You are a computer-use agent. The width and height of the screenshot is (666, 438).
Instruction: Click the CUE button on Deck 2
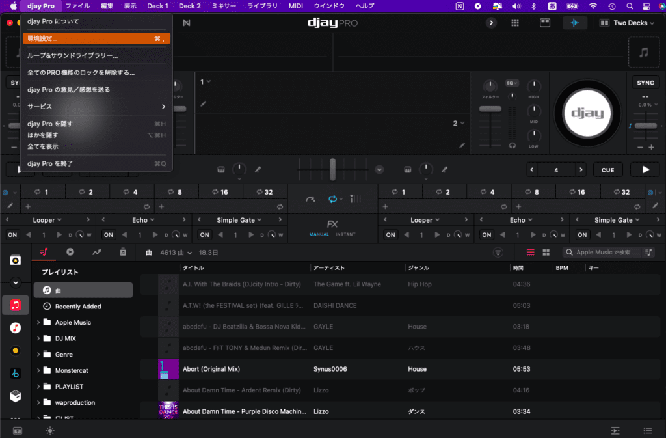tap(608, 170)
